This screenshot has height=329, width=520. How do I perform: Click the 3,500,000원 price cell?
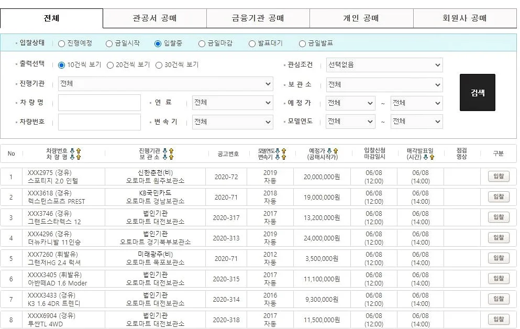tap(322, 259)
